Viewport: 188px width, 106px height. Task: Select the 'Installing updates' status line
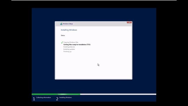pos(69,49)
